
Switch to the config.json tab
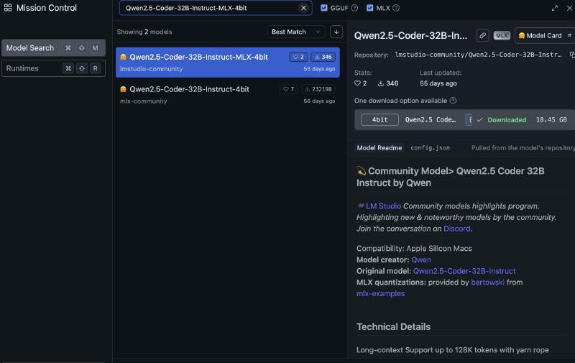click(430, 148)
